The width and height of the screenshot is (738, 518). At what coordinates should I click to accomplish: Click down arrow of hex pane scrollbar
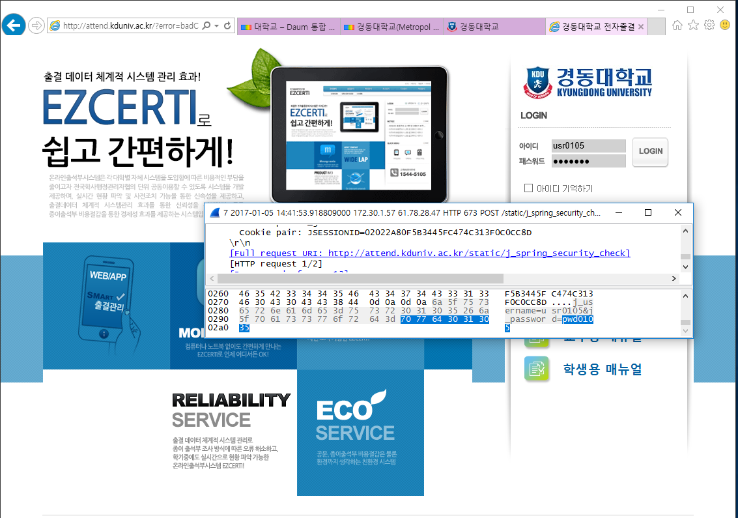[686, 331]
